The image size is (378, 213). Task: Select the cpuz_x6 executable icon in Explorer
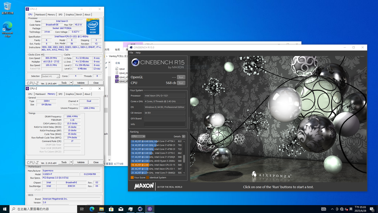[x=117, y=81]
